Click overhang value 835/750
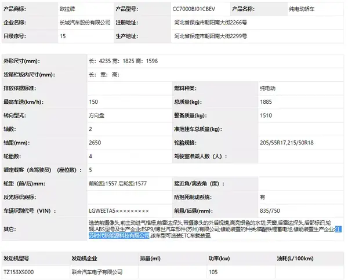 (x=270, y=211)
